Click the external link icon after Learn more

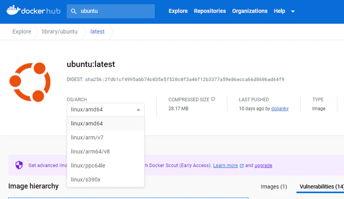242,166
